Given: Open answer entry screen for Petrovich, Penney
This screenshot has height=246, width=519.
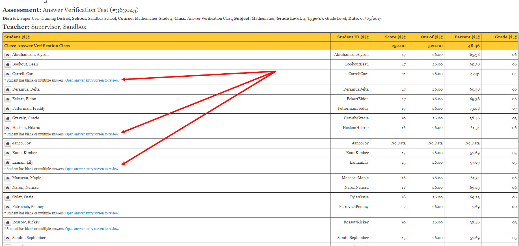Looking at the screenshot, I should coord(92,213).
